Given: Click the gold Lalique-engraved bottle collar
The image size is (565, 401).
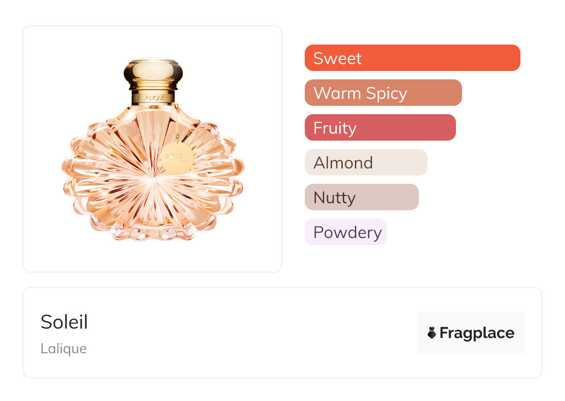Looking at the screenshot, I should (x=153, y=97).
